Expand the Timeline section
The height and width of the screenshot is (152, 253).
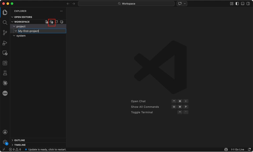[20, 145]
